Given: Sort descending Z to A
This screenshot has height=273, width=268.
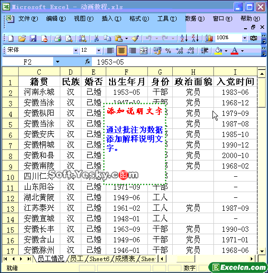Looking at the screenshot, I should click(x=195, y=38).
